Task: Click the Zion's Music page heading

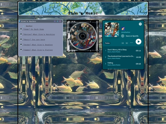Action: tap(83, 13)
